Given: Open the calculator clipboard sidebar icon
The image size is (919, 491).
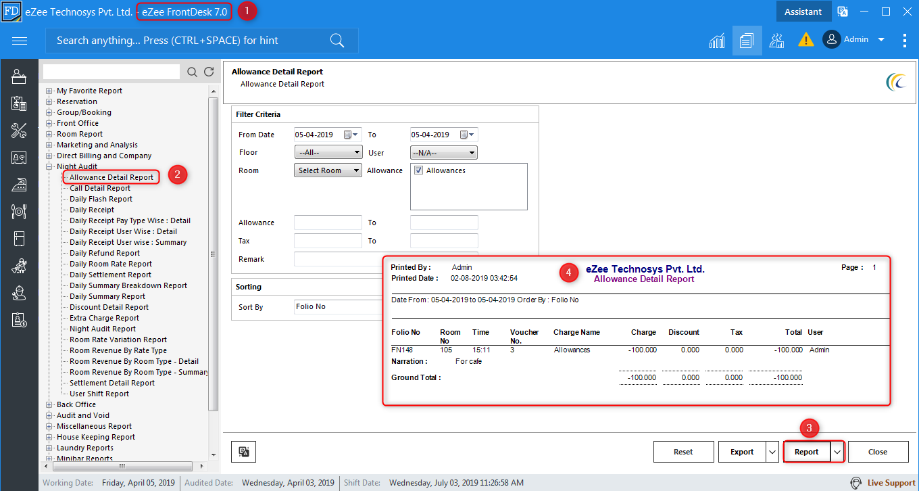Looking at the screenshot, I should tap(19, 103).
